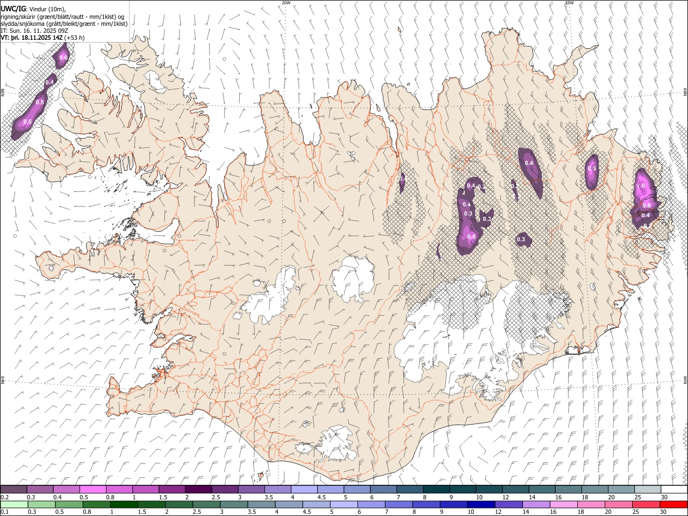The width and height of the screenshot is (688, 516).
Task: Click the 0.6 value in northwest offshore snow band
Action: click(x=63, y=58)
